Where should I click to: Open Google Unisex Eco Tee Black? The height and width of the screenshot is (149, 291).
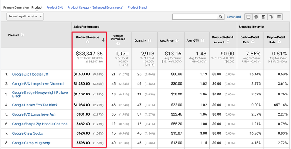(35, 105)
